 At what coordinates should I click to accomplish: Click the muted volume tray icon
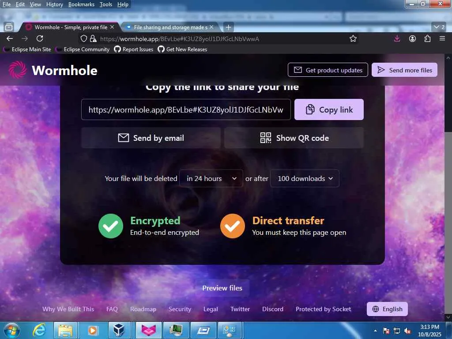click(407, 331)
